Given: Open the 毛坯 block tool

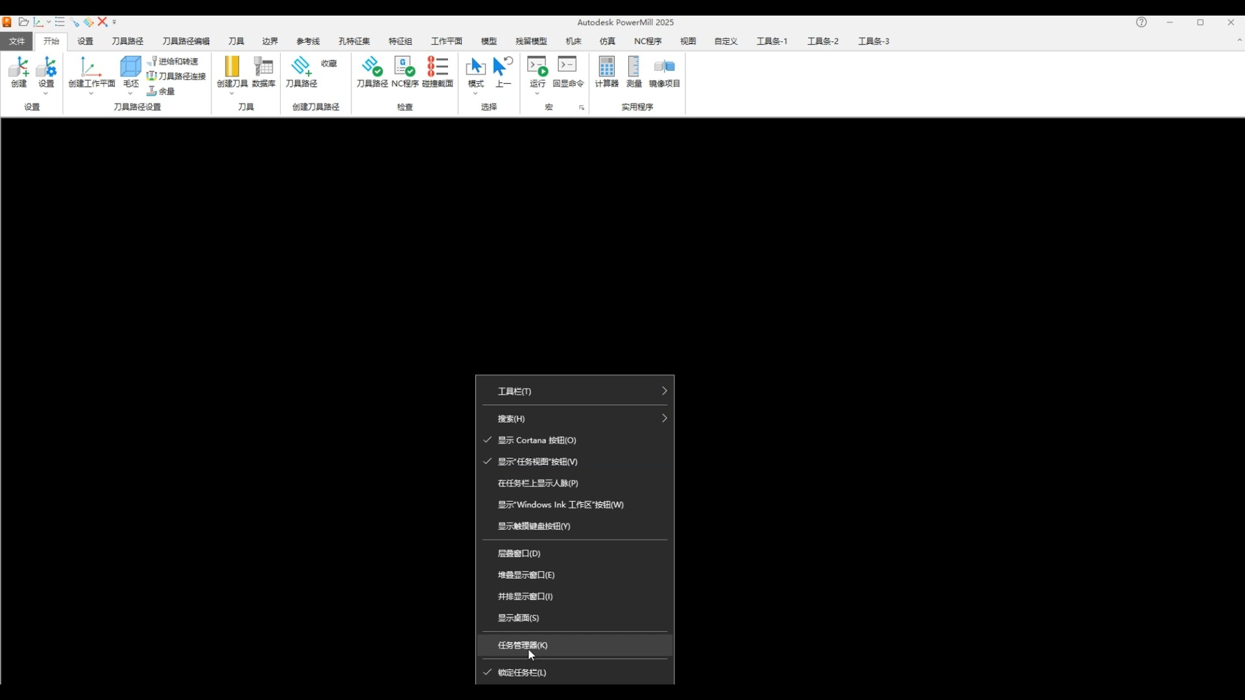Looking at the screenshot, I should point(130,67).
